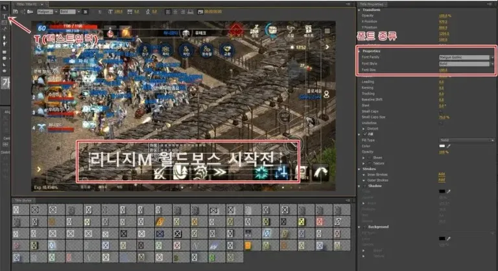Open the Title Properties panel menu icon

click(x=490, y=4)
